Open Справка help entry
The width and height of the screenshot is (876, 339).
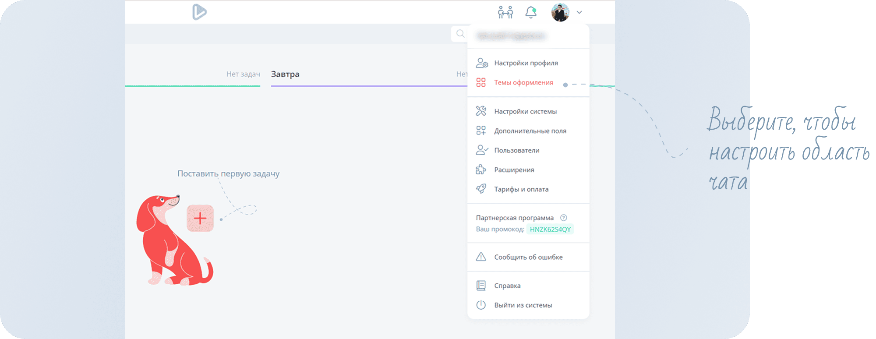tap(507, 286)
